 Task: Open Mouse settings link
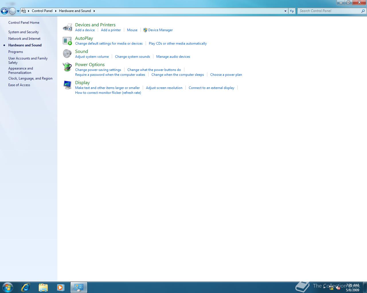click(x=132, y=30)
